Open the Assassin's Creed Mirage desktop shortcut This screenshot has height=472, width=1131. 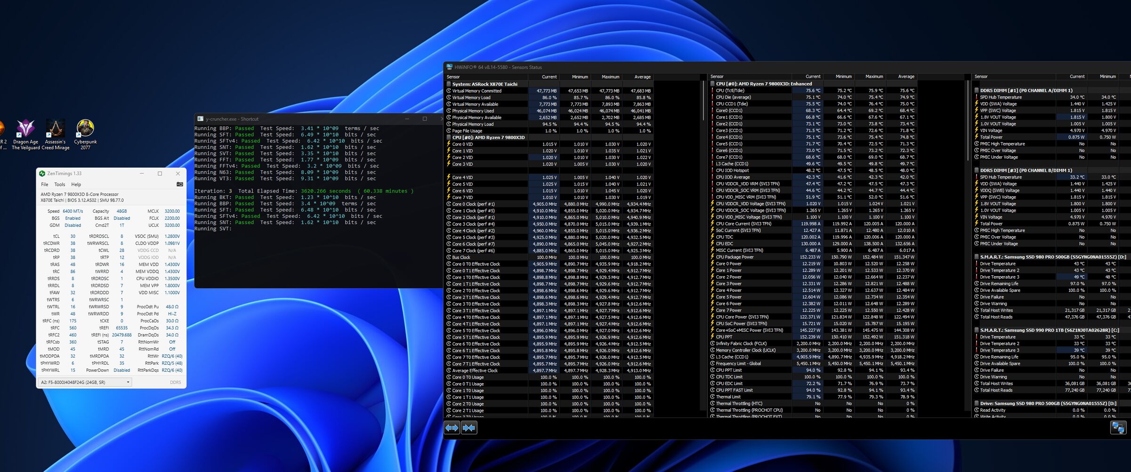coord(55,135)
